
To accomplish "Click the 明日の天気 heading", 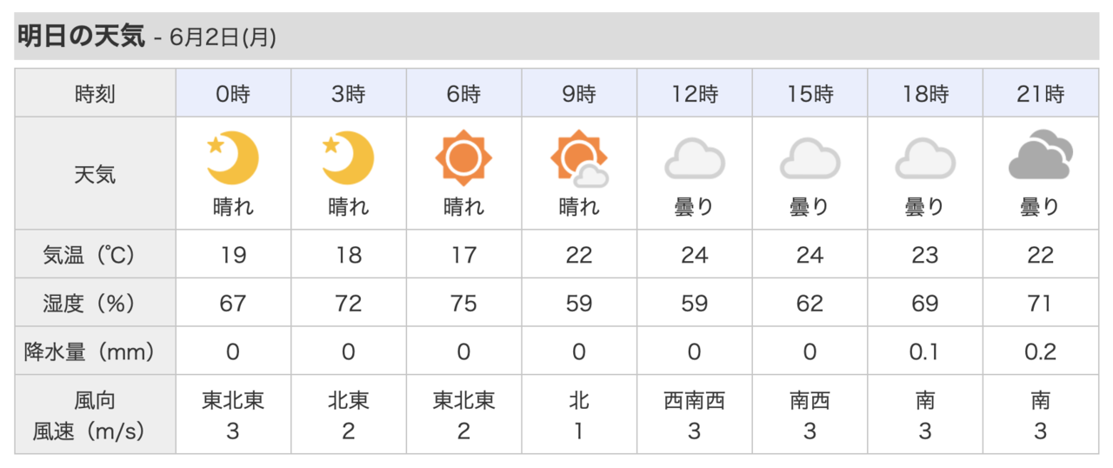I will click(x=82, y=37).
